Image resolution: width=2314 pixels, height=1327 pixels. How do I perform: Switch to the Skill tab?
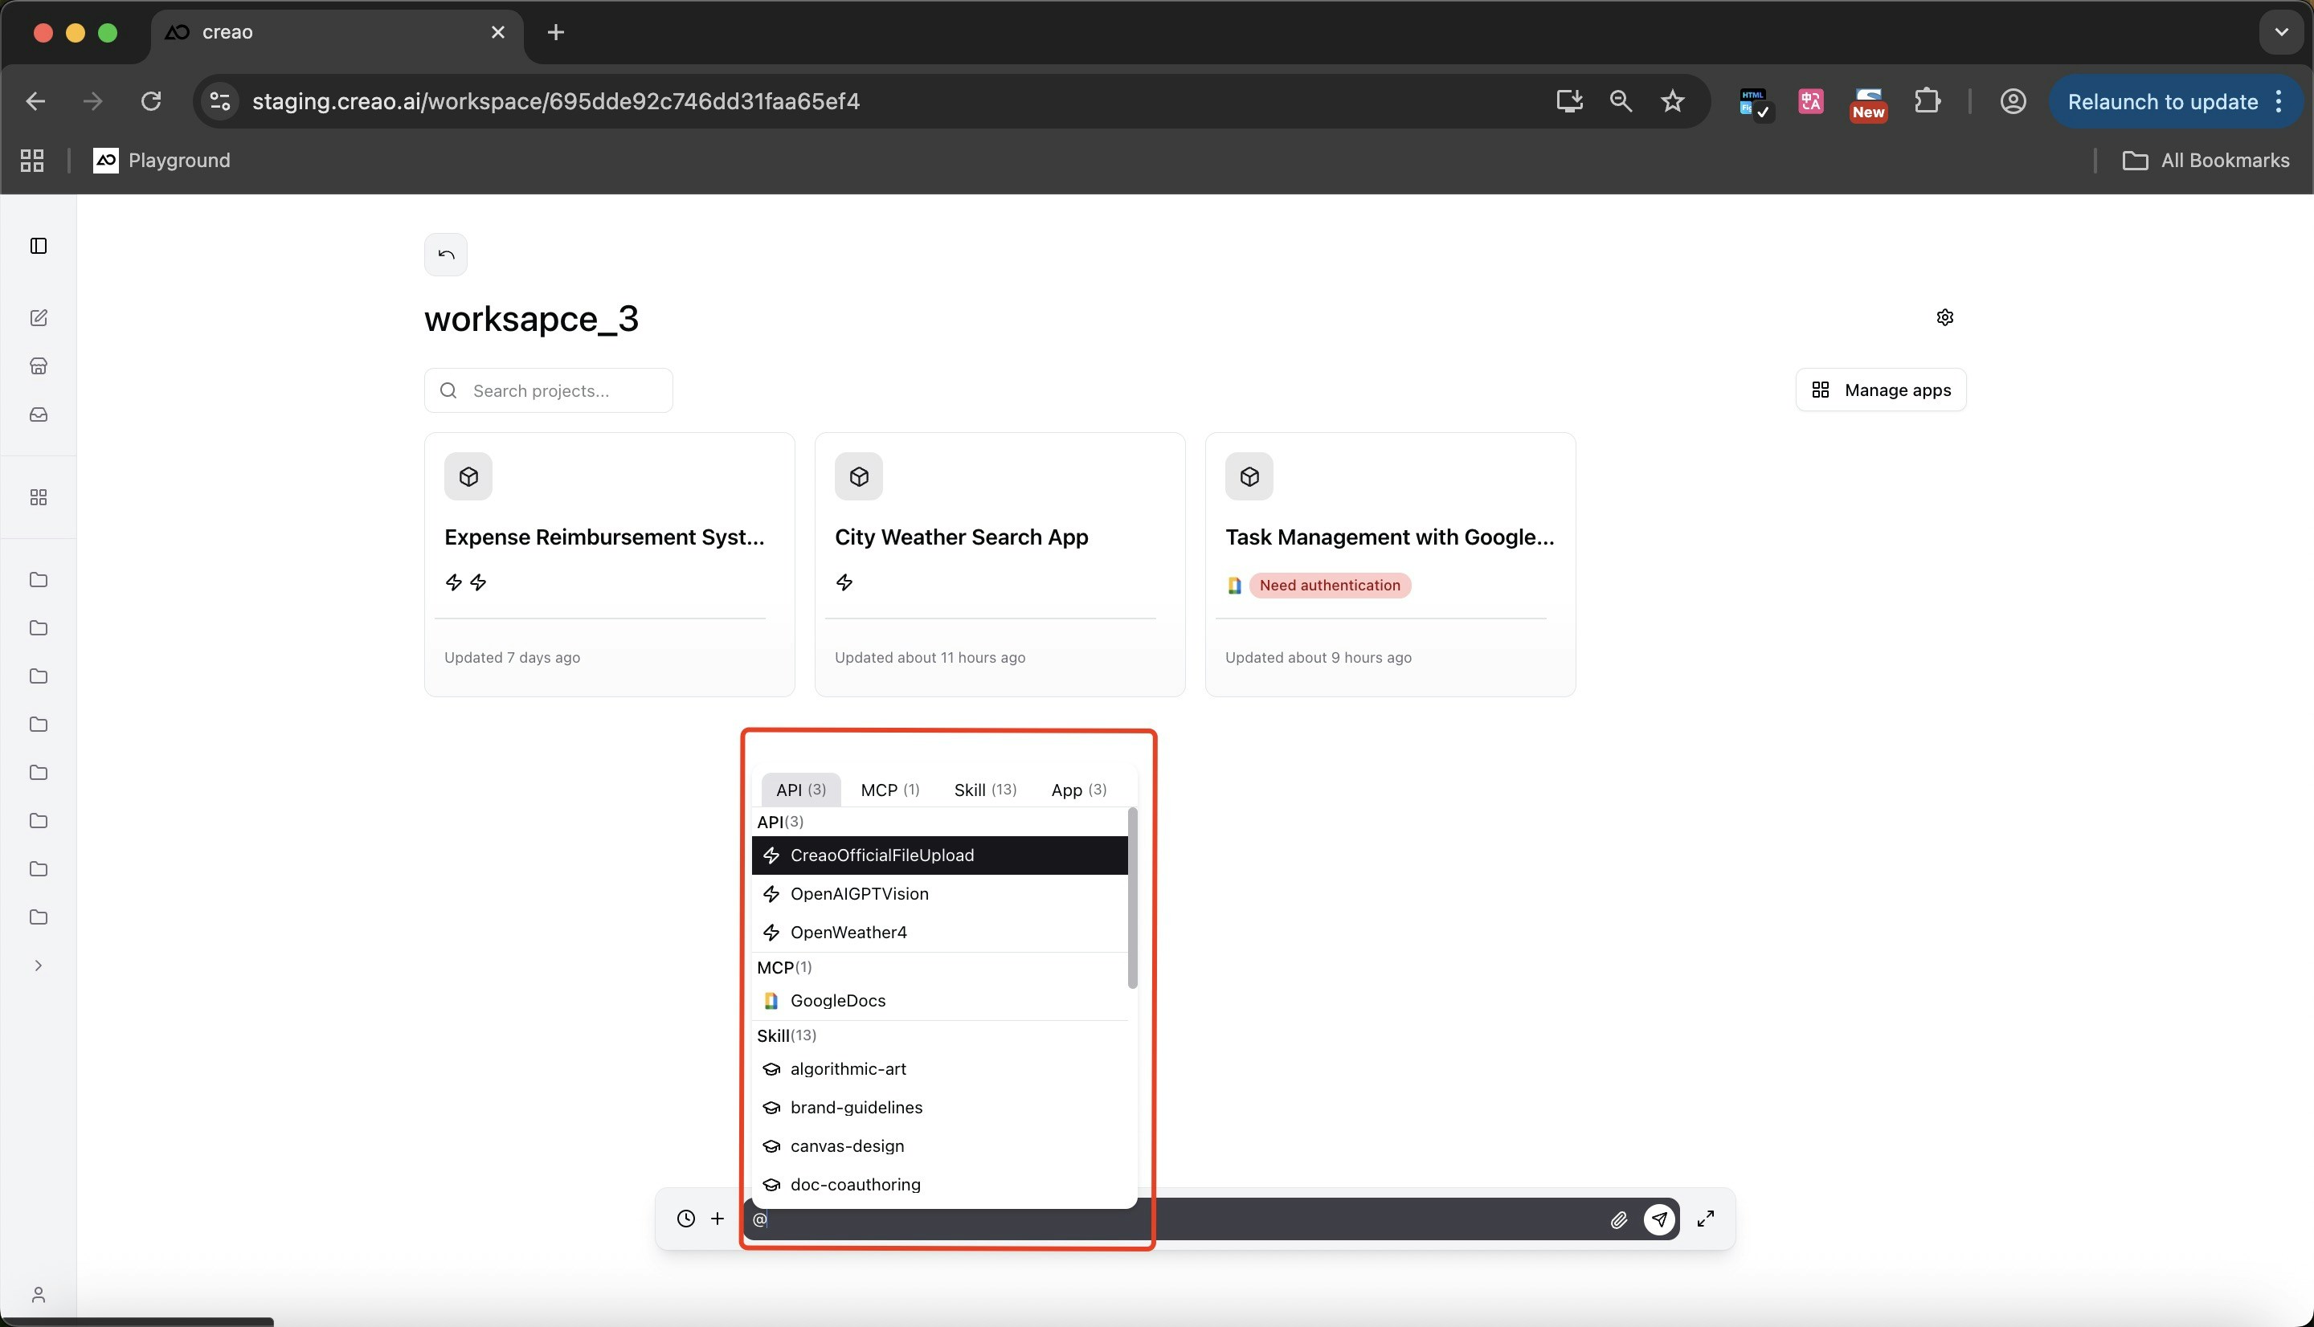tap(984, 790)
